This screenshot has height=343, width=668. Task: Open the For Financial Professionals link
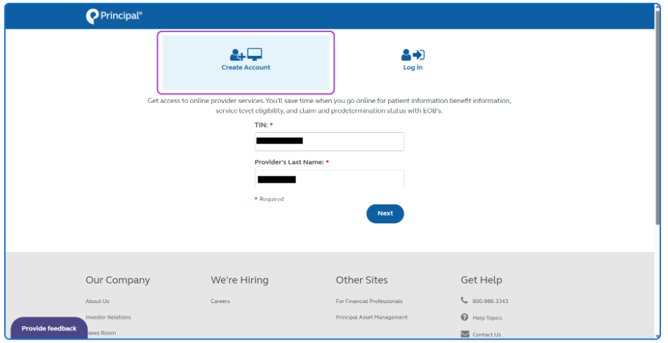tap(369, 301)
